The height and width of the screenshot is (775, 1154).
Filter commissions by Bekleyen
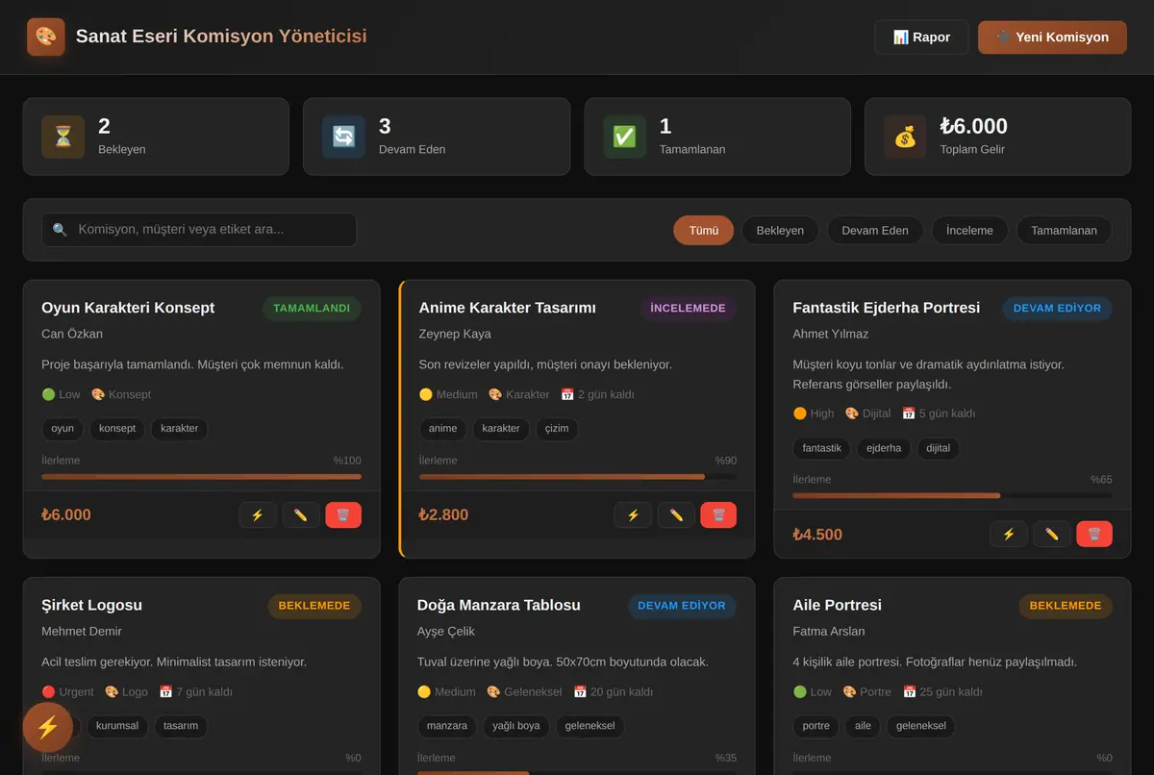780,230
